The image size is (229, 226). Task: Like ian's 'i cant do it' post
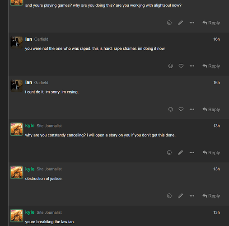pyautogui.click(x=181, y=109)
